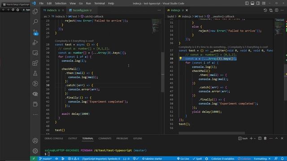The height and width of the screenshot is (161, 287).
Task: Open Customize Layout button
Action: pos(264,3)
